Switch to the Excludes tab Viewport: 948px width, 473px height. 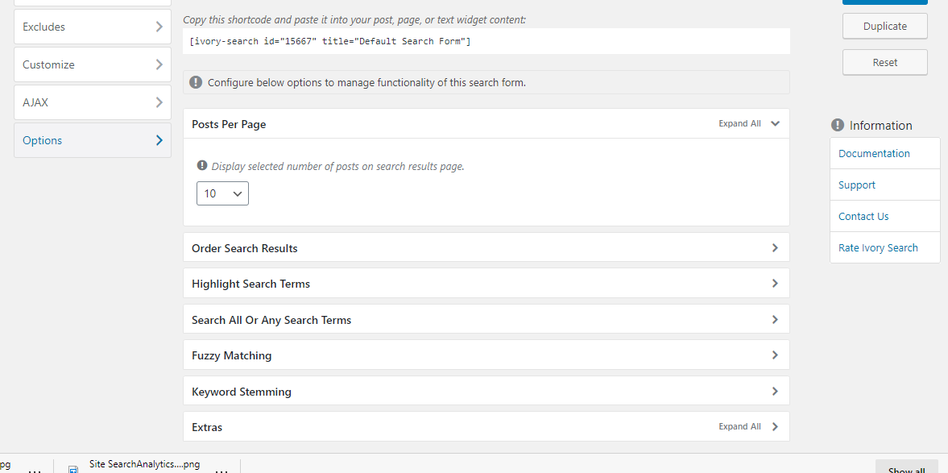pos(92,27)
